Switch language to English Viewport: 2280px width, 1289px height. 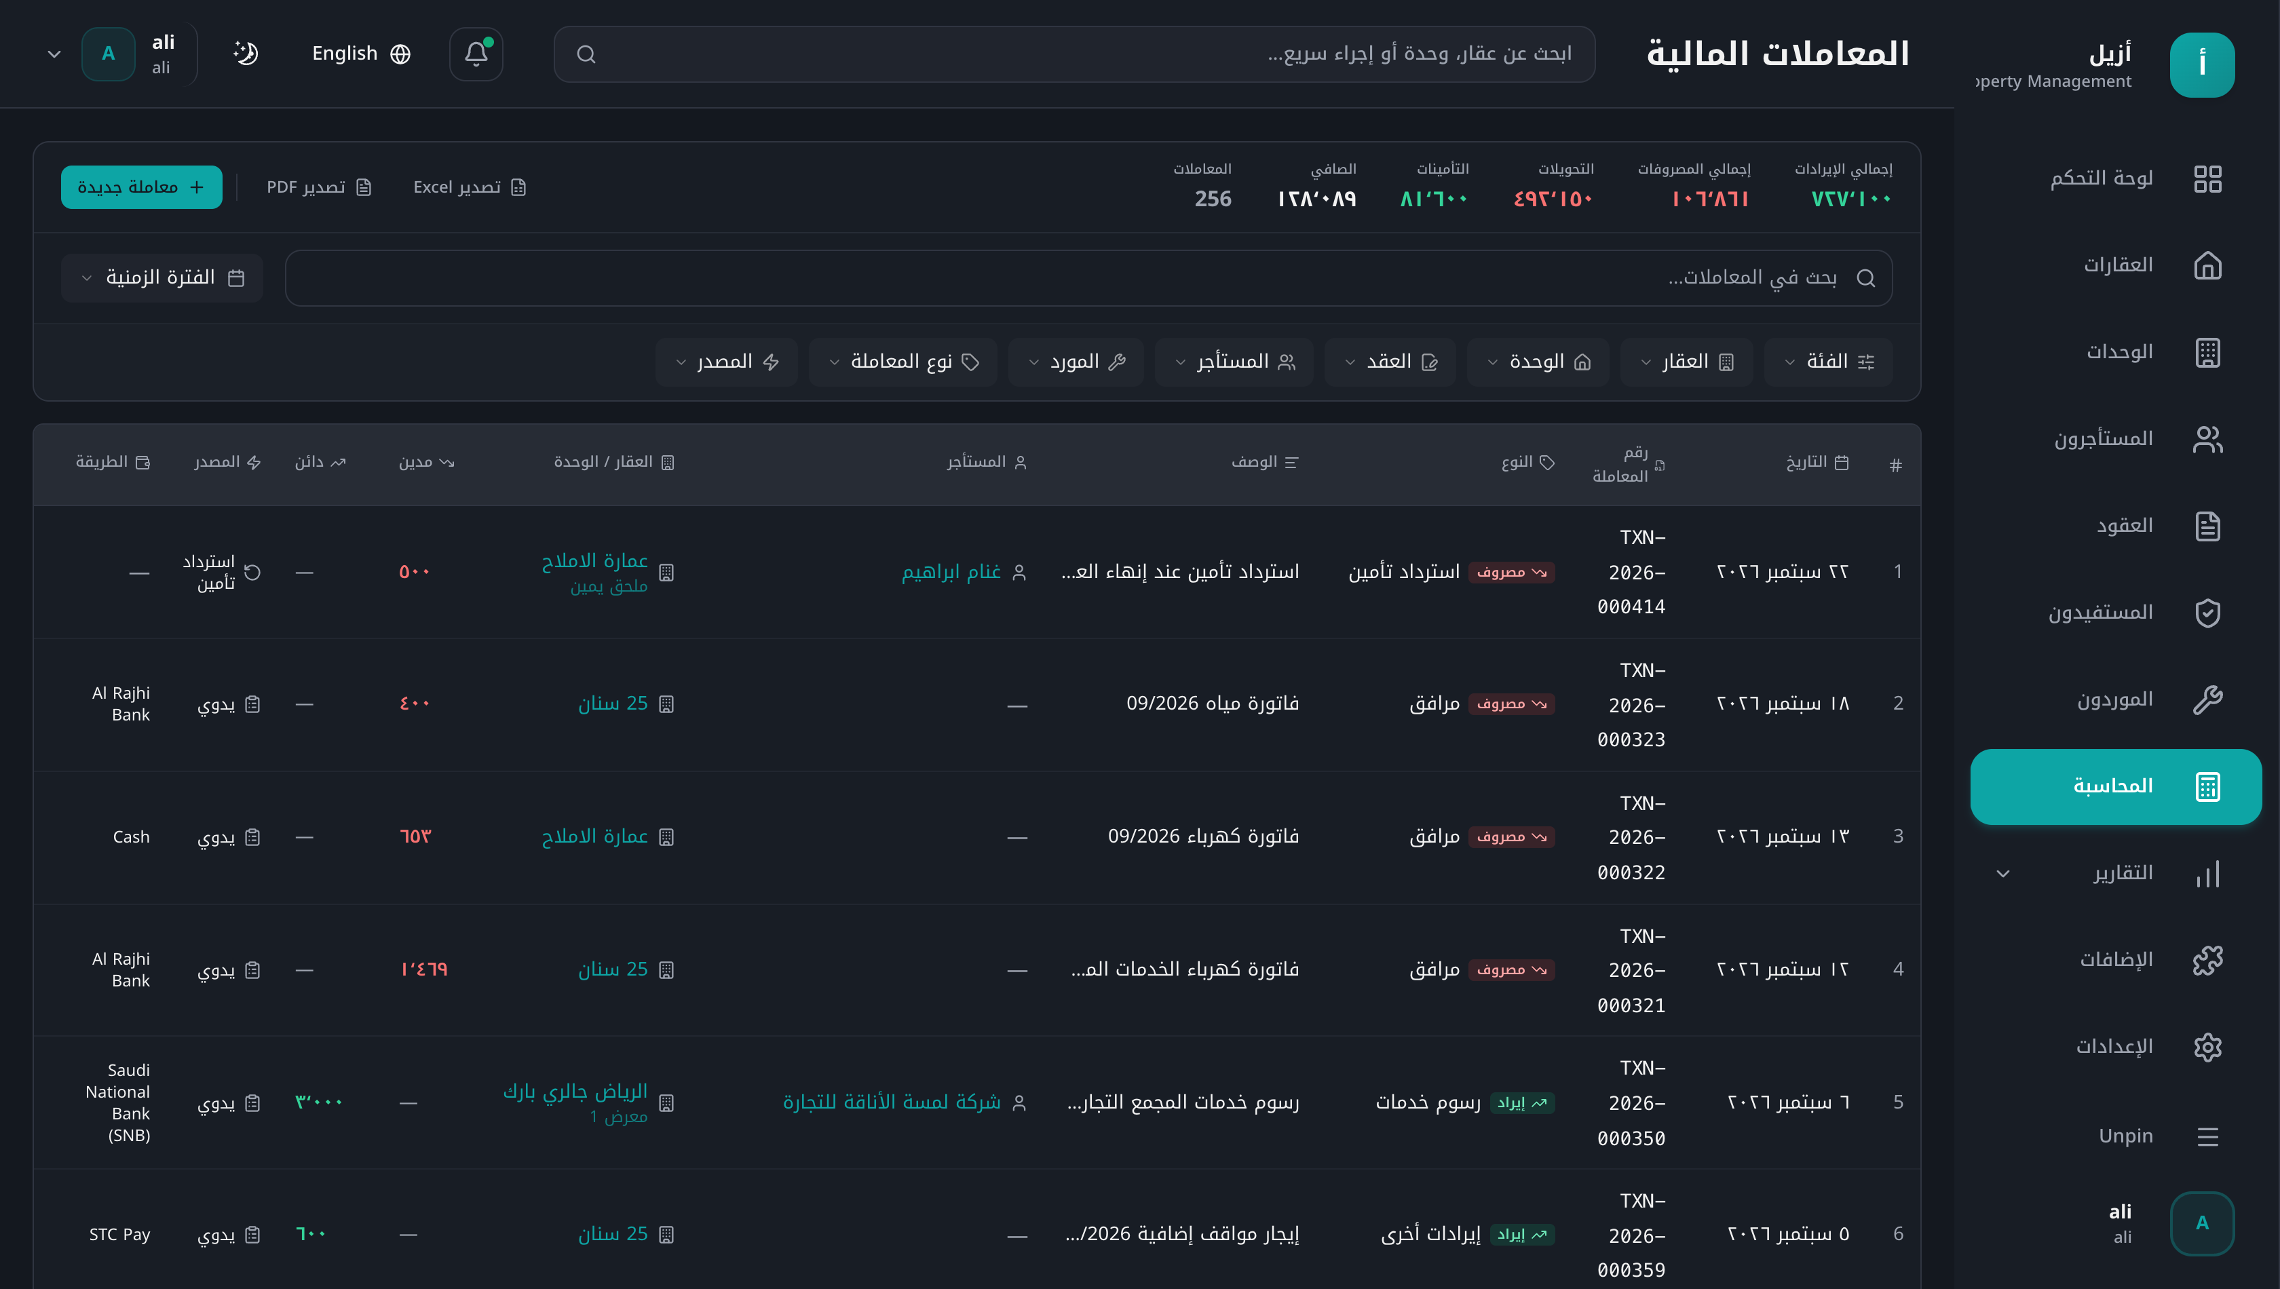click(361, 53)
